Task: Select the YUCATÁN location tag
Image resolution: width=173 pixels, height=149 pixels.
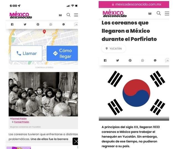Action: (114, 48)
